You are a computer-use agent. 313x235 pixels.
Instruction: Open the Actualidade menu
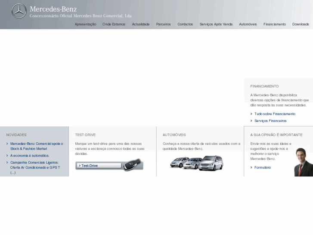click(140, 24)
